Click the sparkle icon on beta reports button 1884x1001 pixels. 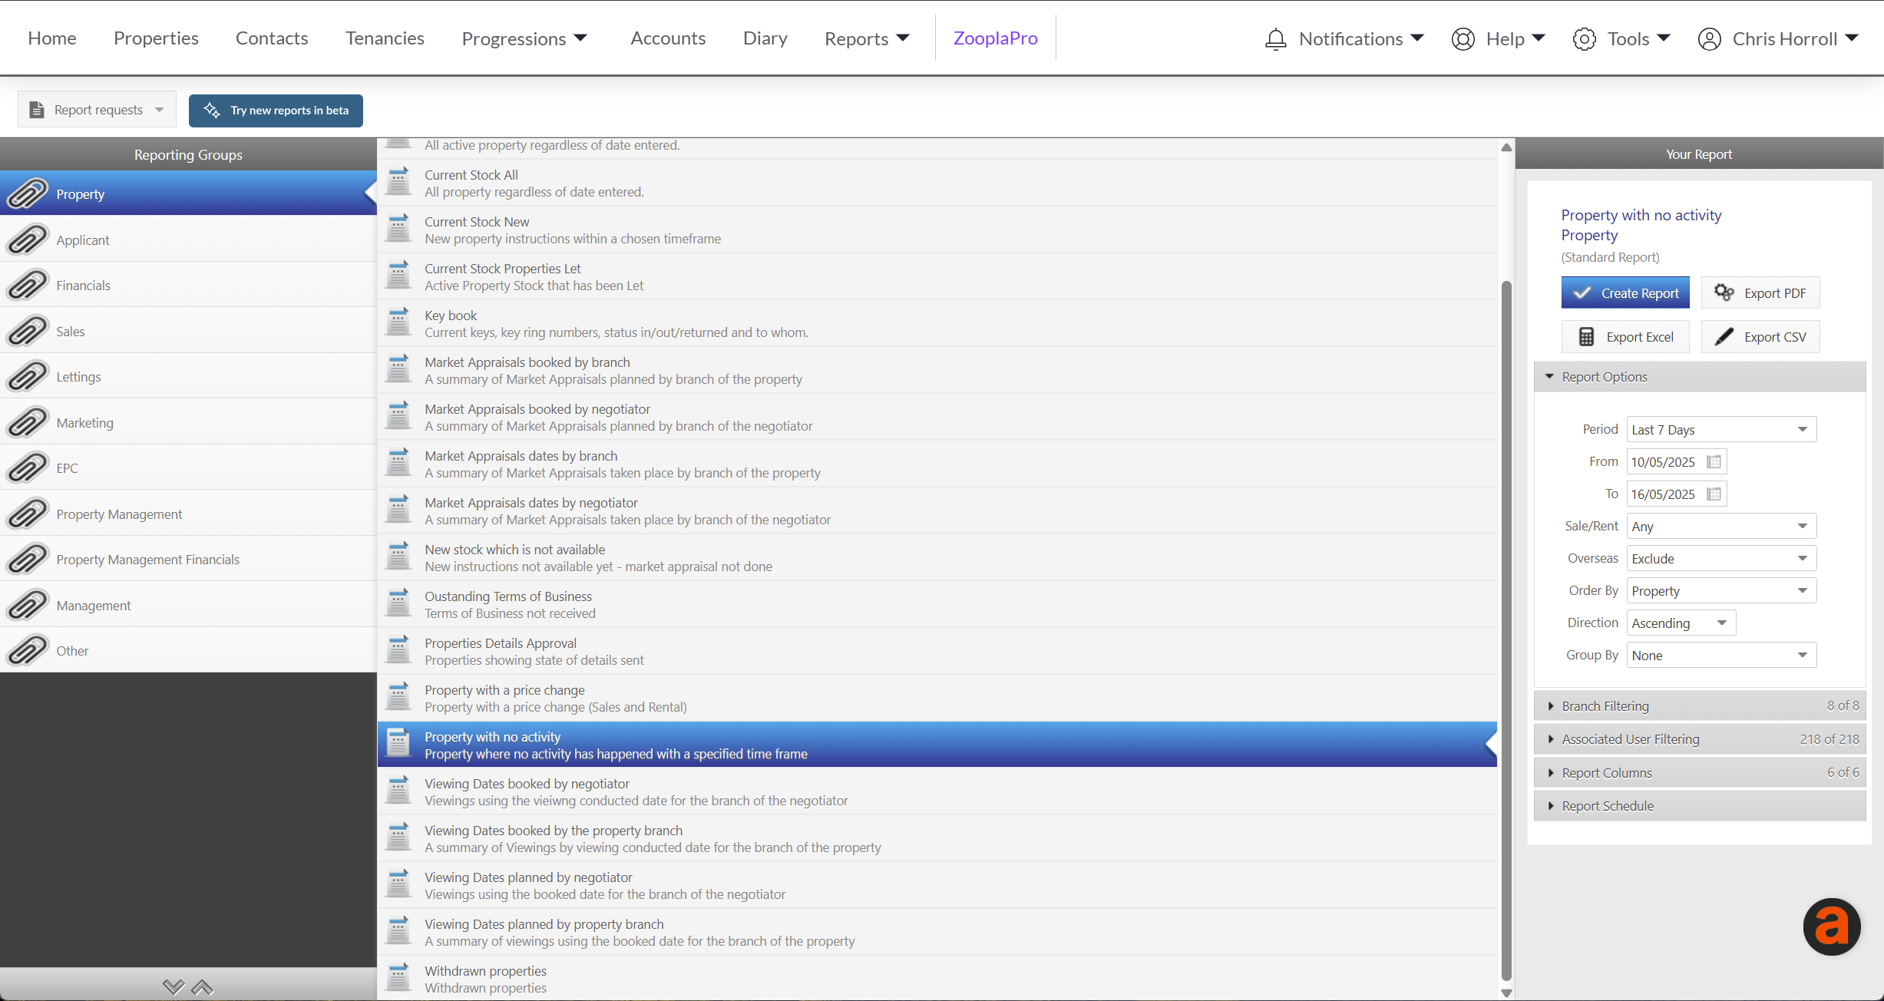click(x=212, y=110)
